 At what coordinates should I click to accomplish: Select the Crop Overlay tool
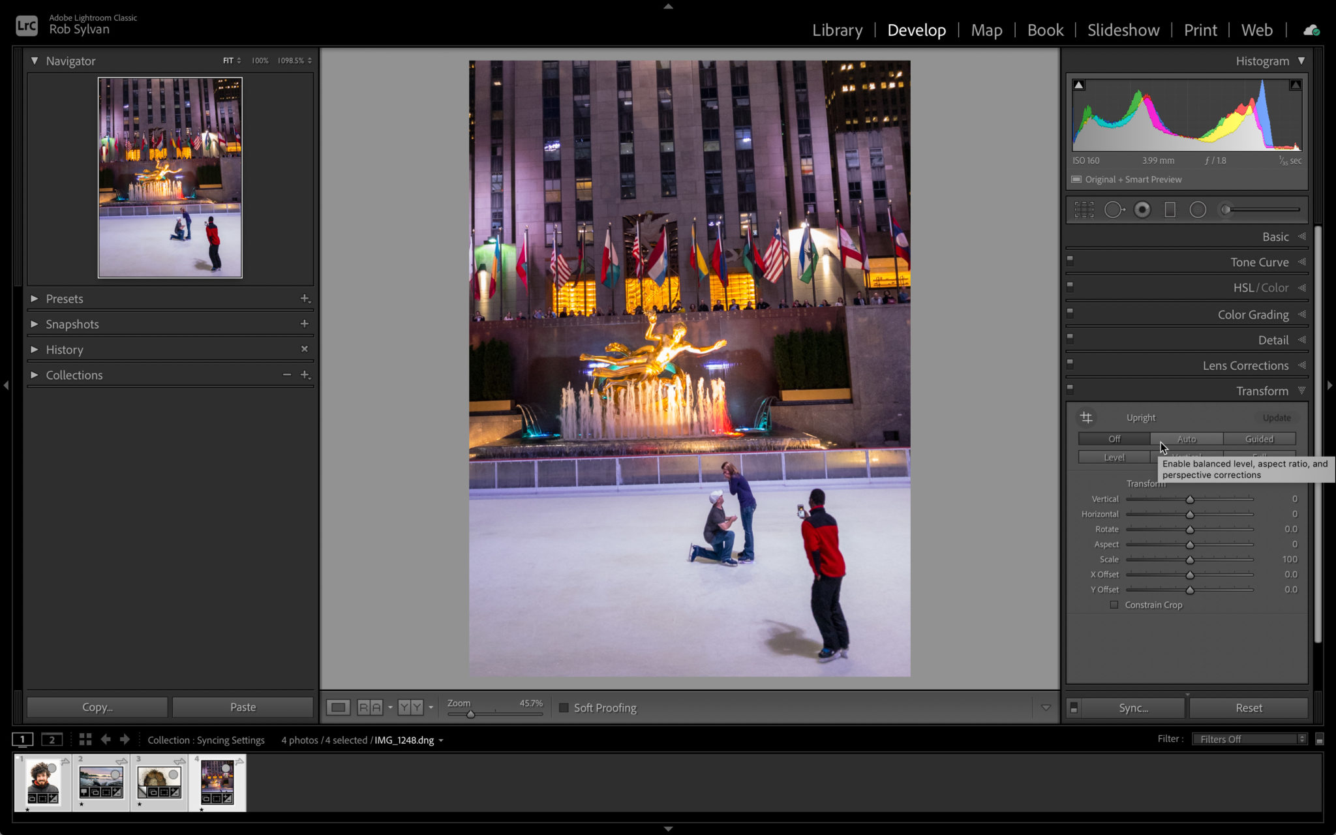(x=1084, y=209)
